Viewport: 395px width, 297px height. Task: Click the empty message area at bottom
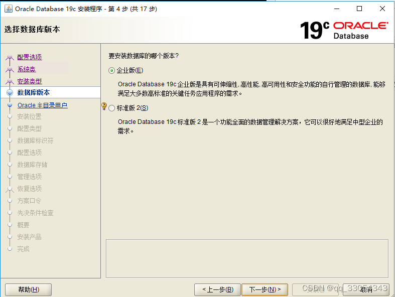(247, 258)
